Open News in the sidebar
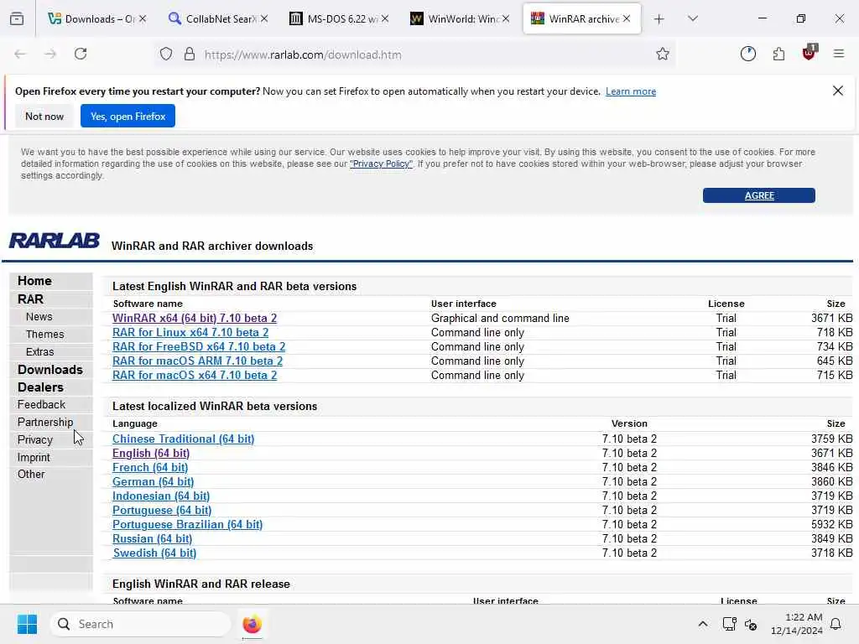 39,316
